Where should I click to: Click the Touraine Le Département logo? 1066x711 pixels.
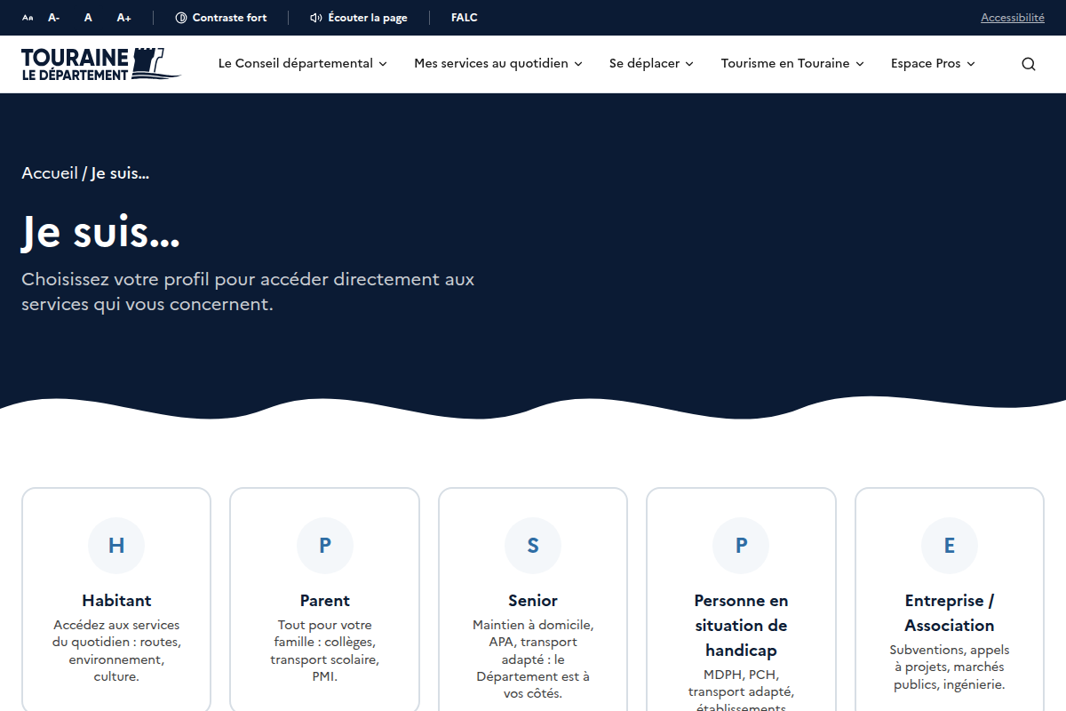point(101,64)
